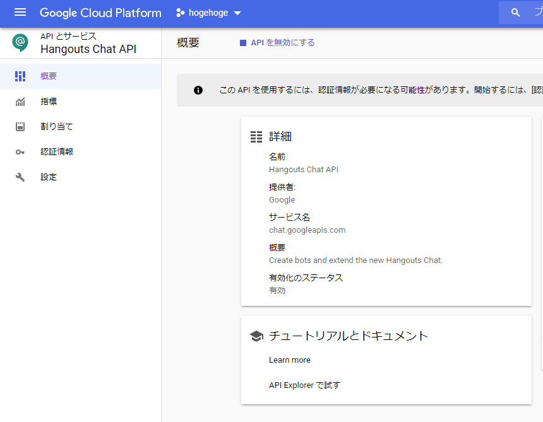Click the Hangouts Chat API sidebar title
The width and height of the screenshot is (543, 422).
click(x=88, y=49)
